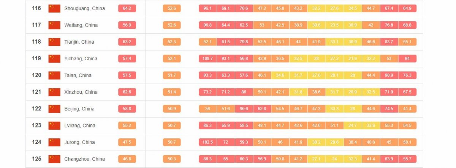456x168 pixels.
Task: Click the flag icon in Beijing row
Action: click(x=54, y=109)
